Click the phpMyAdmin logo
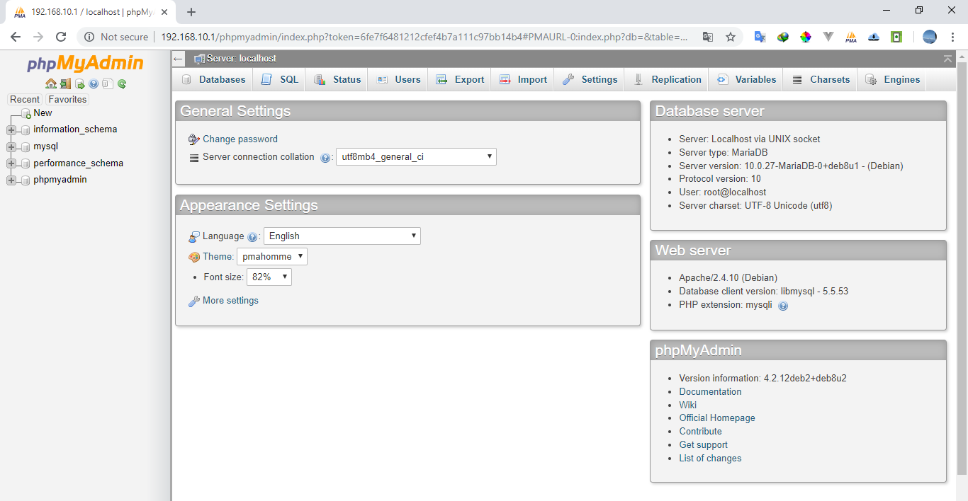The width and height of the screenshot is (968, 501). (x=85, y=64)
